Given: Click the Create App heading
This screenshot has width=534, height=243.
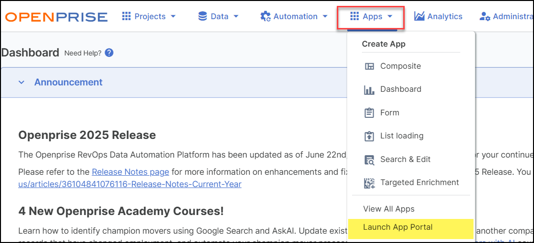Looking at the screenshot, I should 384,44.
